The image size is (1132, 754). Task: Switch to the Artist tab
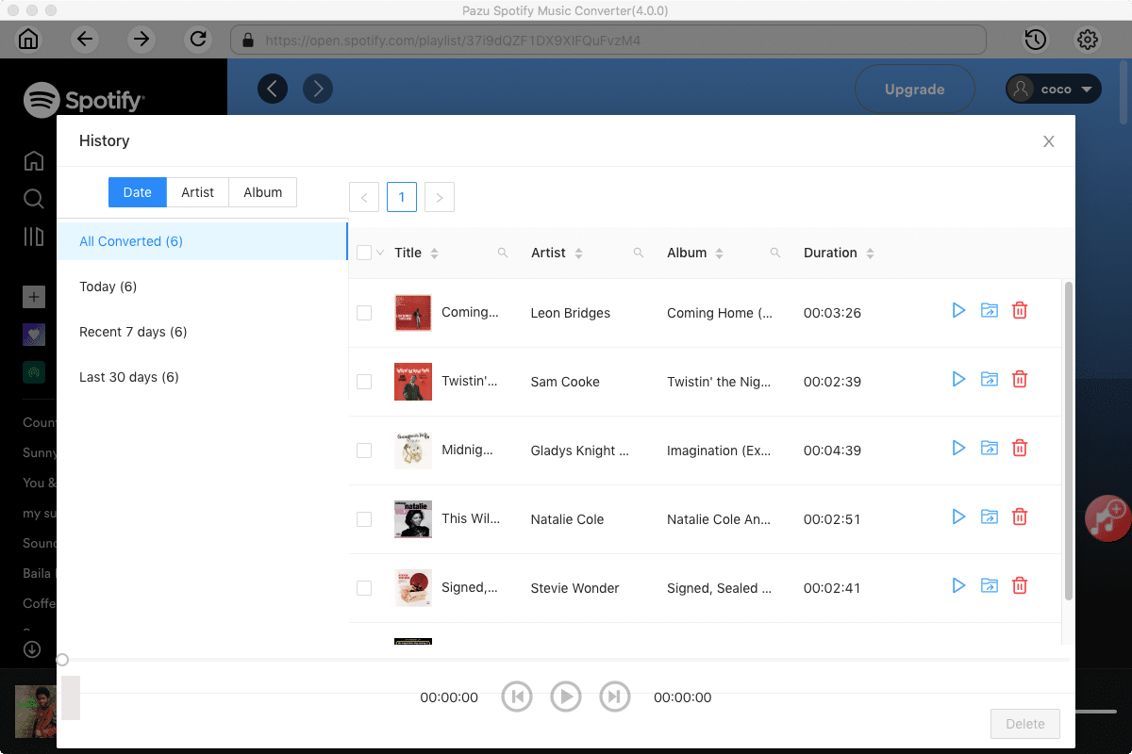click(x=198, y=192)
